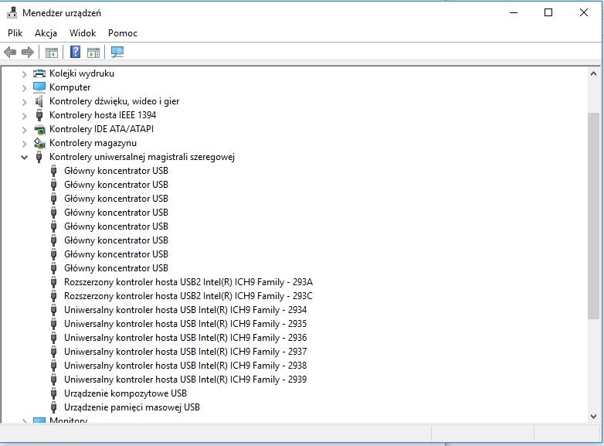Click the show/hide console tree icon

click(x=52, y=53)
